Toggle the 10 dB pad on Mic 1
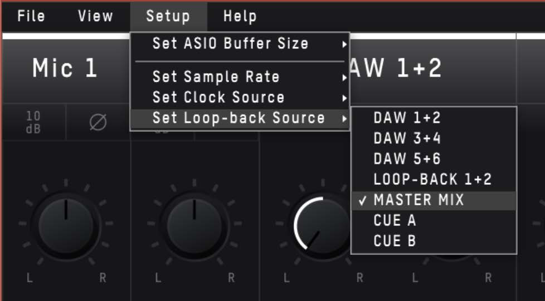Image resolution: width=545 pixels, height=301 pixels. tap(34, 122)
